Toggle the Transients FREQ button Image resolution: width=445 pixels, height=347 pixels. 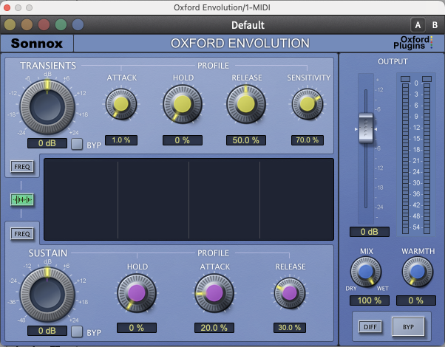coord(22,167)
